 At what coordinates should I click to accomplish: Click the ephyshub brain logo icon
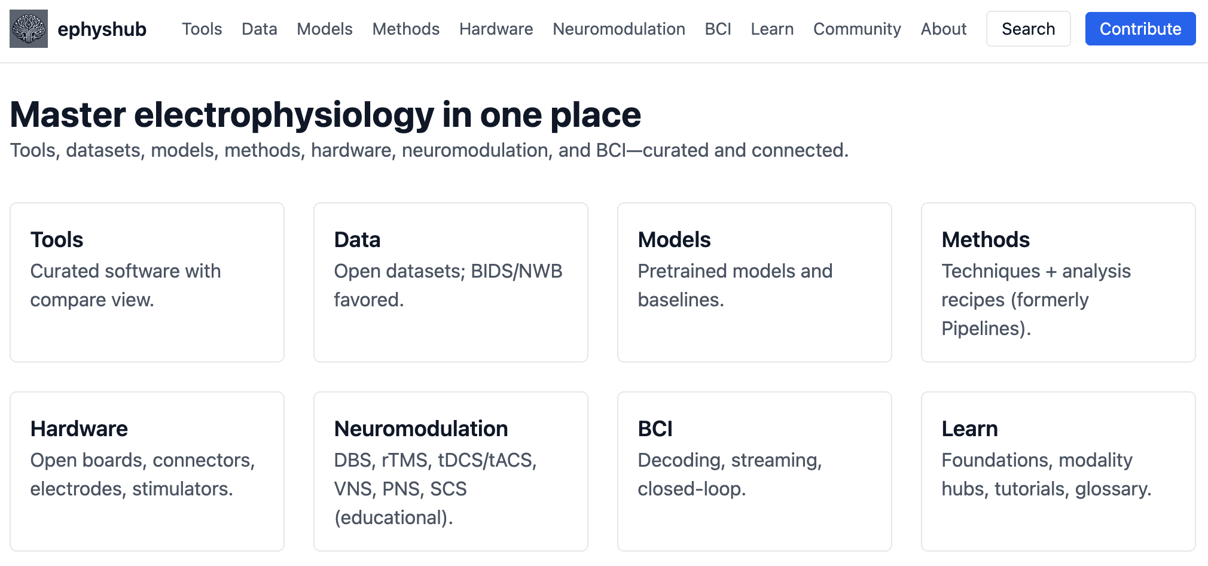pyautogui.click(x=29, y=29)
